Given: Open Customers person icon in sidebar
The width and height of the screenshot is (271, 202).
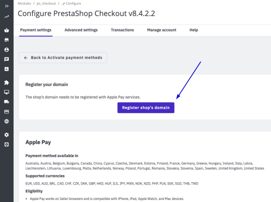Looking at the screenshot, I should [7, 50].
